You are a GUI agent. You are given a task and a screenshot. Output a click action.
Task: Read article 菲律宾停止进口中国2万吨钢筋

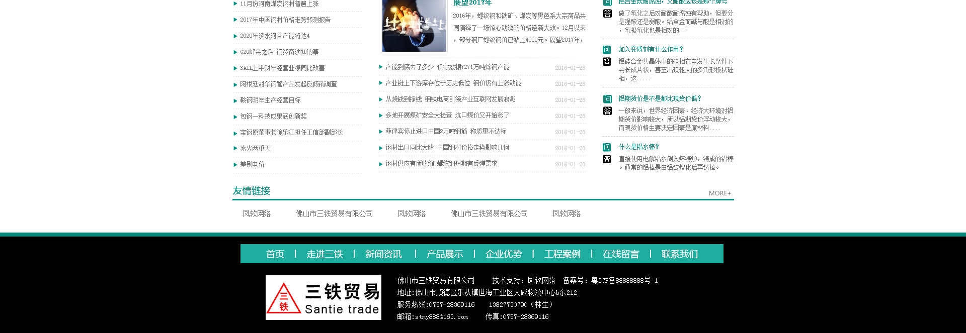[x=446, y=132]
